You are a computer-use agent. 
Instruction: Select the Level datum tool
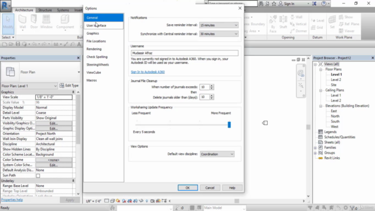(x=318, y=21)
